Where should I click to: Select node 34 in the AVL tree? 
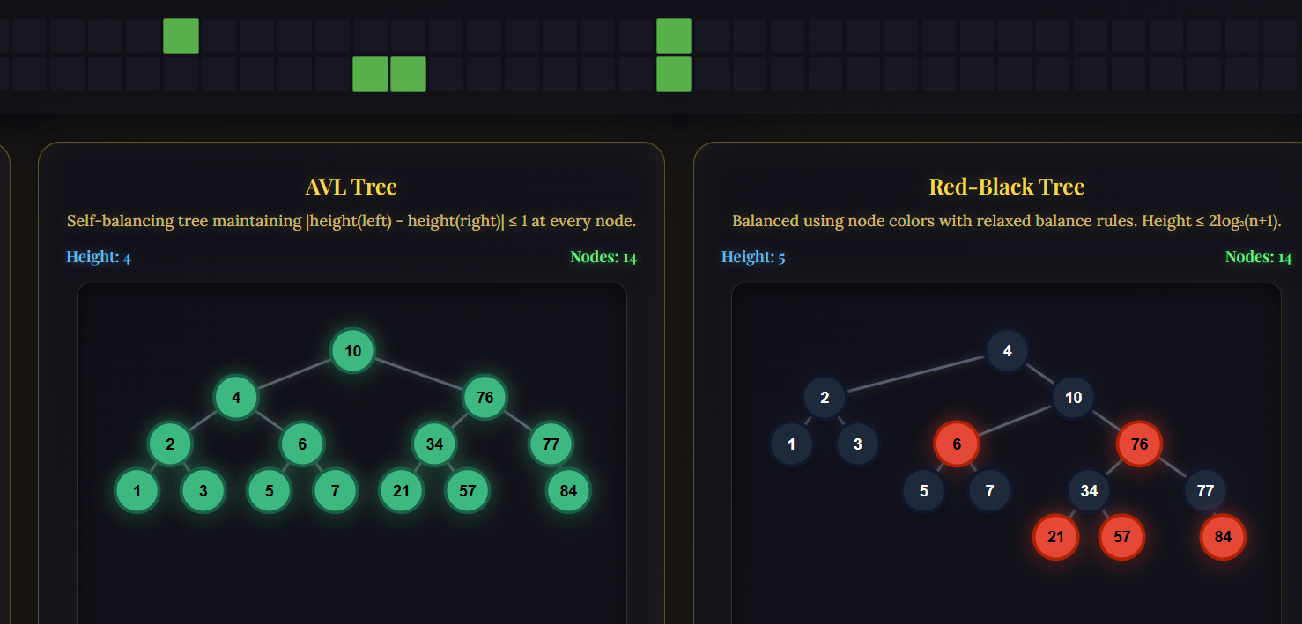tap(433, 444)
